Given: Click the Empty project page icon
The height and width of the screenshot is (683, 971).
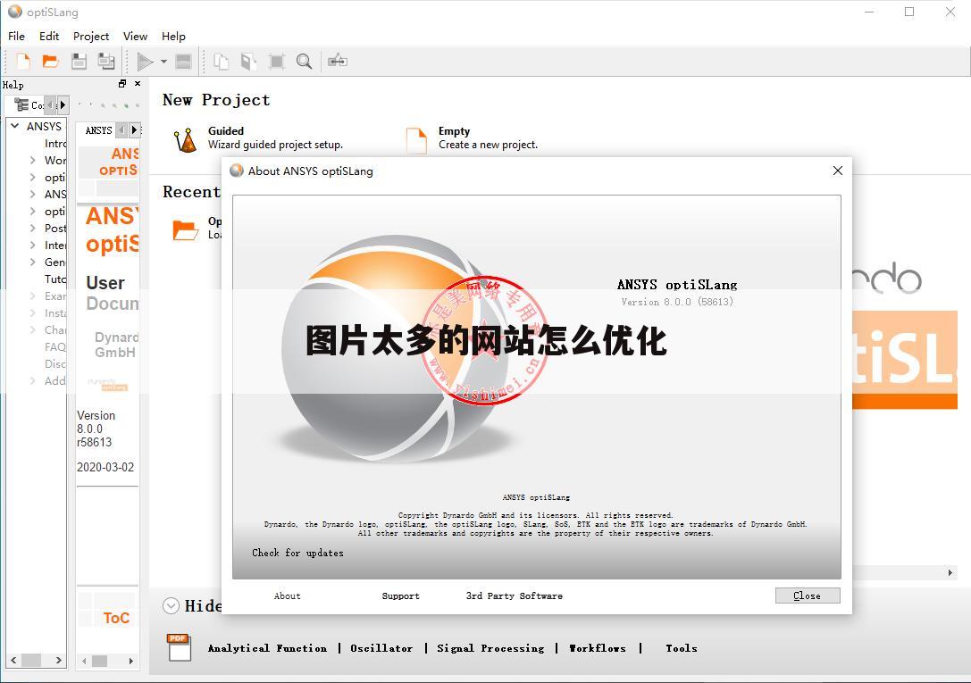Looking at the screenshot, I should pos(416,139).
